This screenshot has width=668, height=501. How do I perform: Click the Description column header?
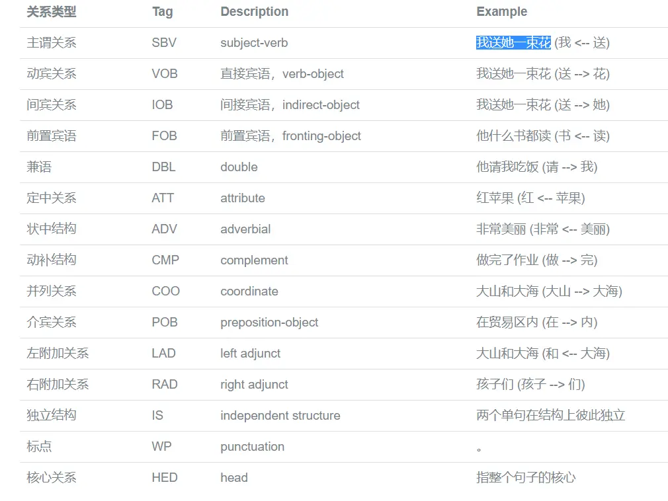coord(255,11)
